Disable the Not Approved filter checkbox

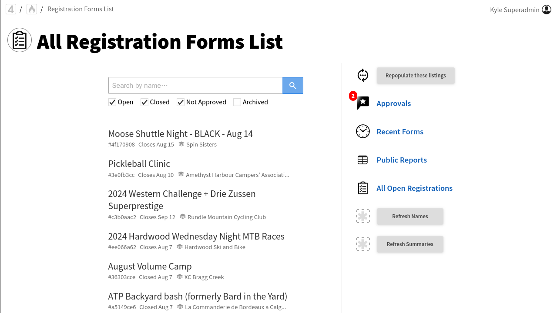click(x=181, y=102)
